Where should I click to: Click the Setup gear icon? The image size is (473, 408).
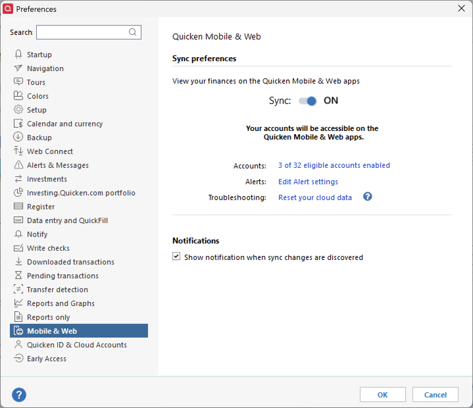(x=18, y=110)
